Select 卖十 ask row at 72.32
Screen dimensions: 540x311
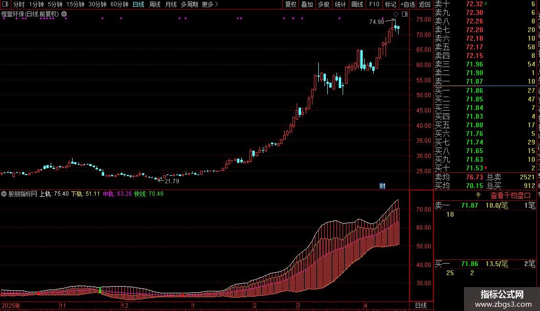tap(485, 4)
